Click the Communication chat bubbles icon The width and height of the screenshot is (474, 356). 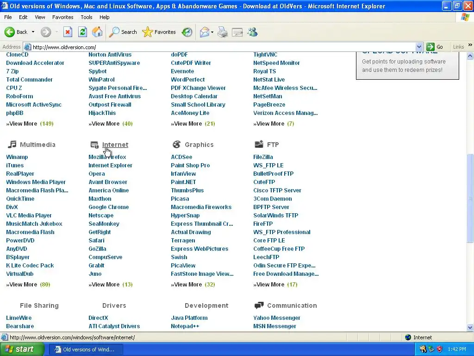tap(259, 305)
